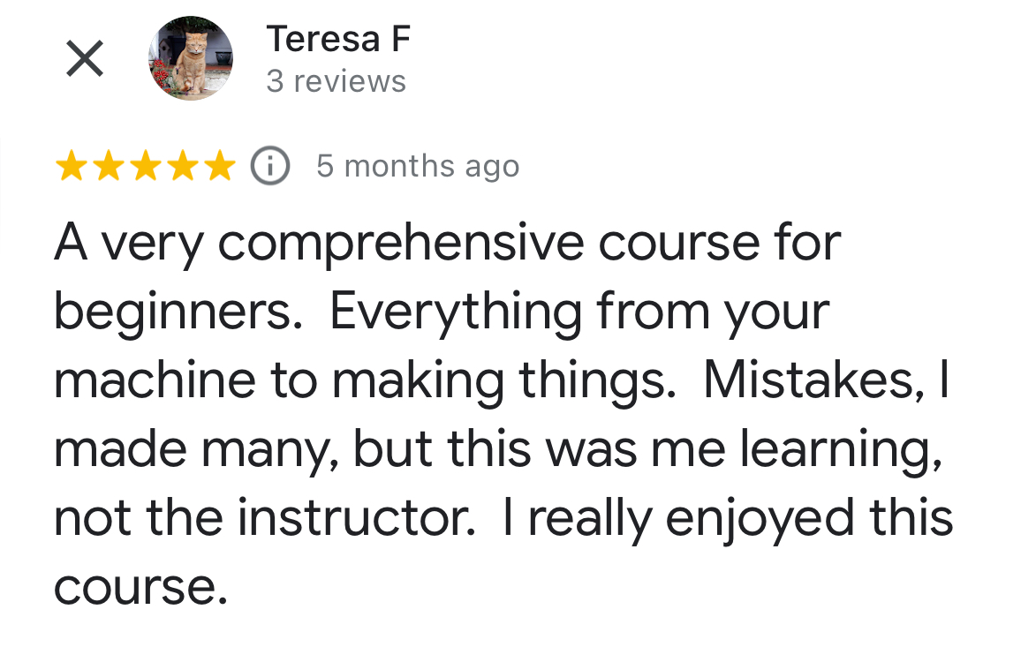Click the final word 'course.' in the review
The image size is (1021, 647).
point(140,588)
